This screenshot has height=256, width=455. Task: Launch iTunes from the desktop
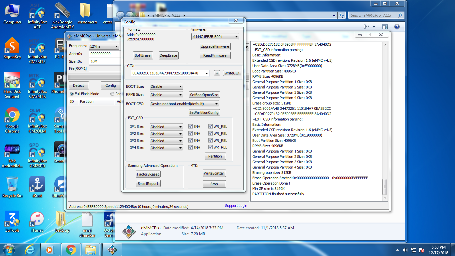tap(37, 222)
